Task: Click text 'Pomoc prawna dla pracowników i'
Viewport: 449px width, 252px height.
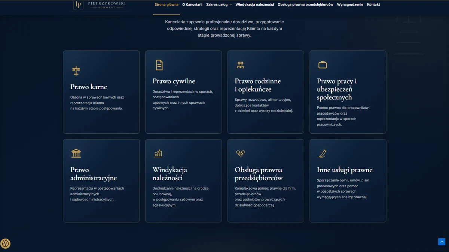Action: pyautogui.click(x=343, y=108)
